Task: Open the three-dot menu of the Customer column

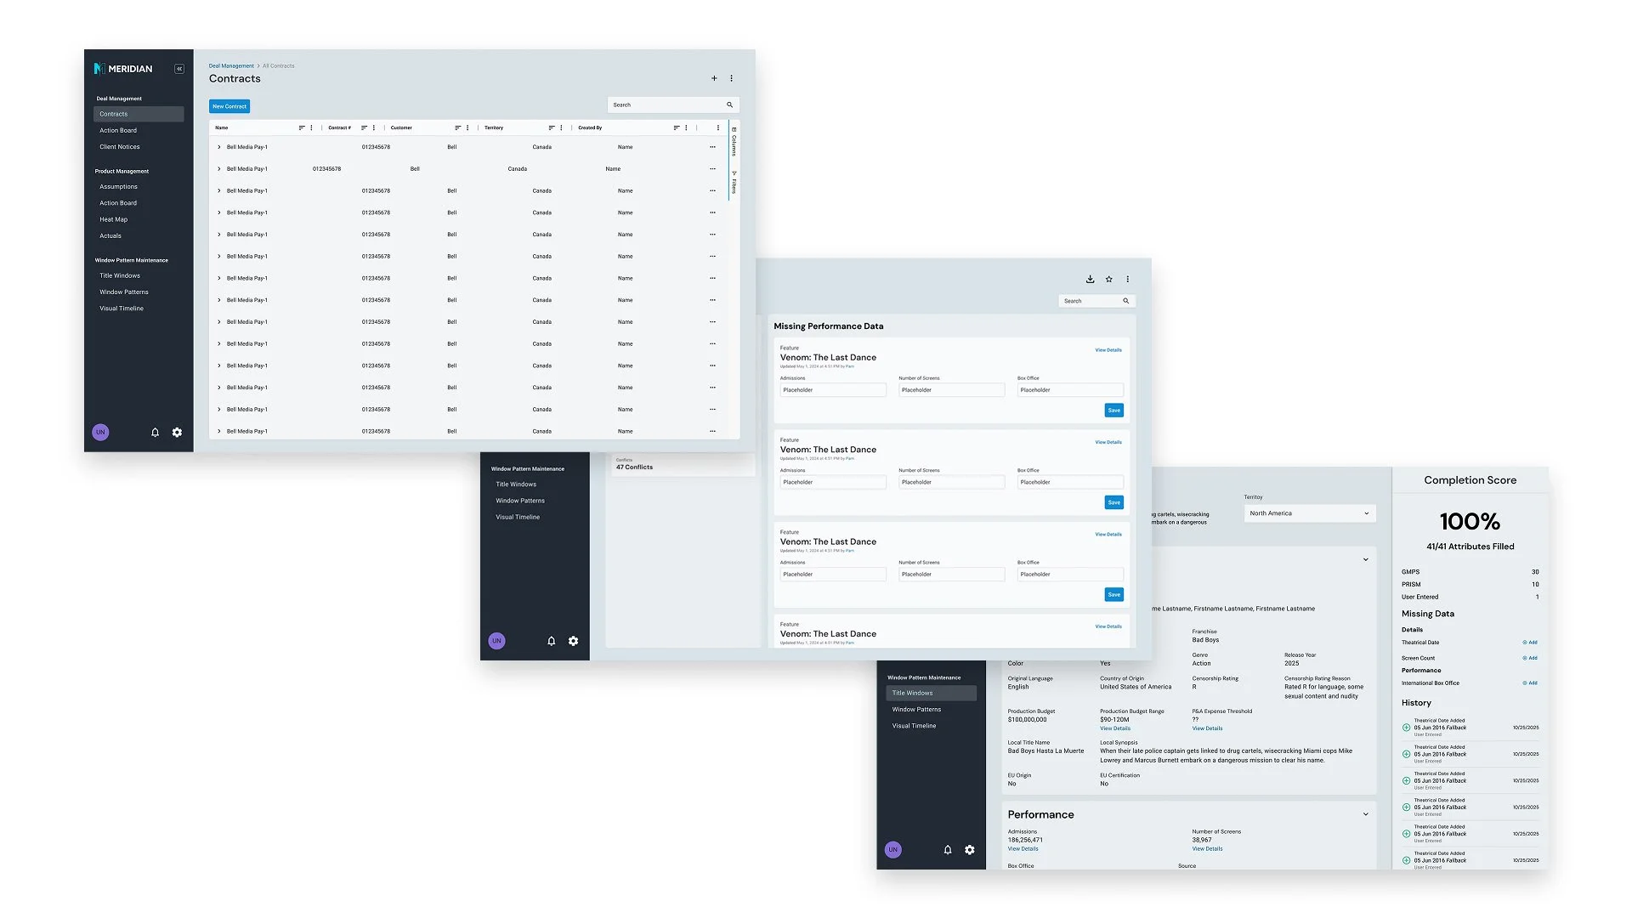Action: (x=467, y=127)
